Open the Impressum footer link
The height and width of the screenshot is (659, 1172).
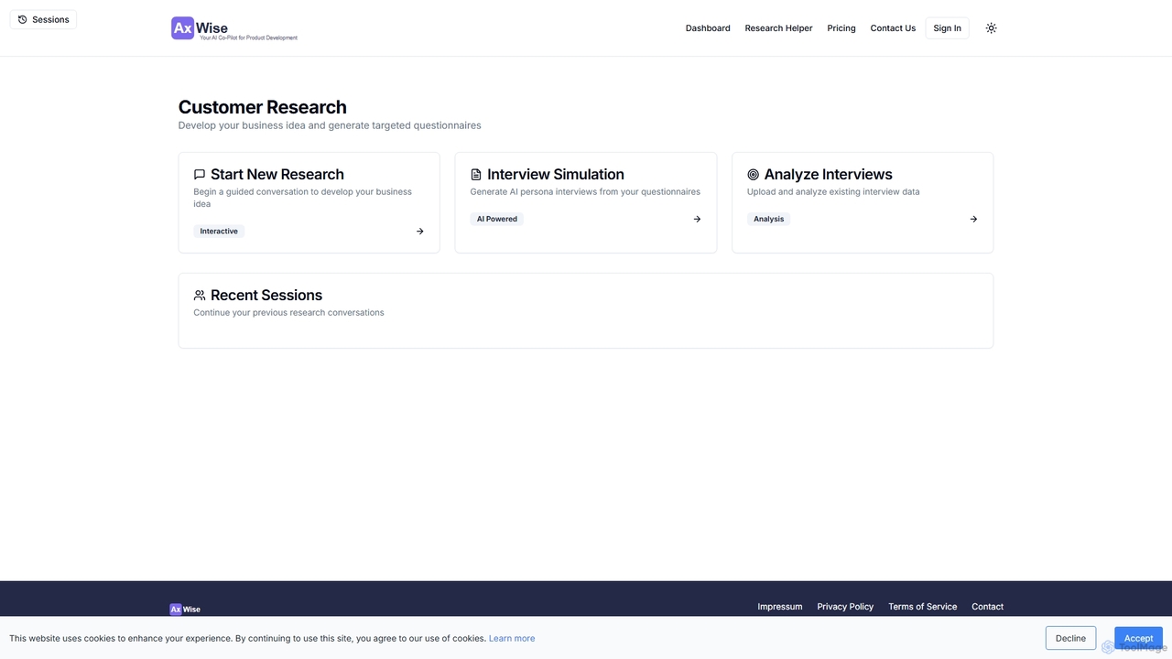[x=780, y=607]
